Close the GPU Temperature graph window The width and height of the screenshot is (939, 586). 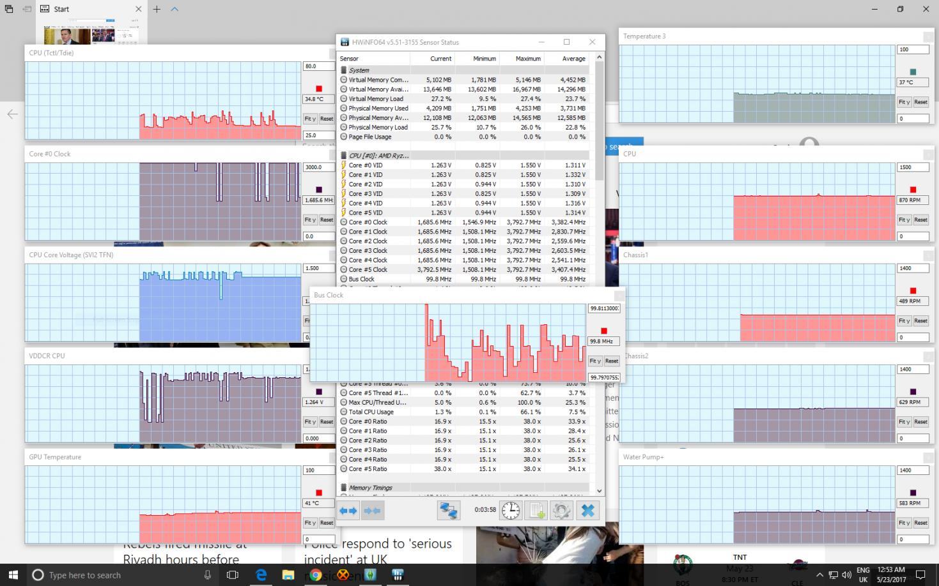pyautogui.click(x=333, y=457)
